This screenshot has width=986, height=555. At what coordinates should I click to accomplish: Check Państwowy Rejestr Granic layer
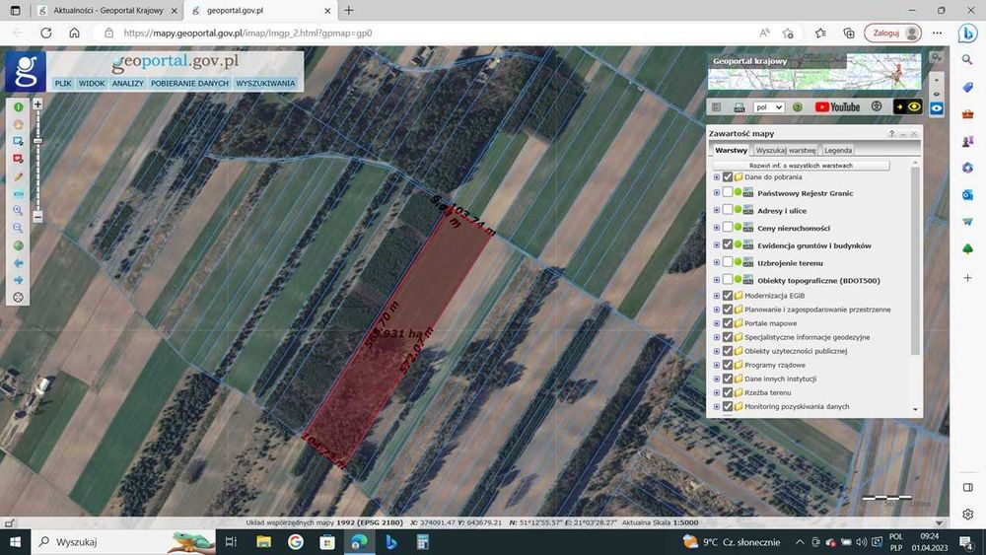tap(728, 192)
